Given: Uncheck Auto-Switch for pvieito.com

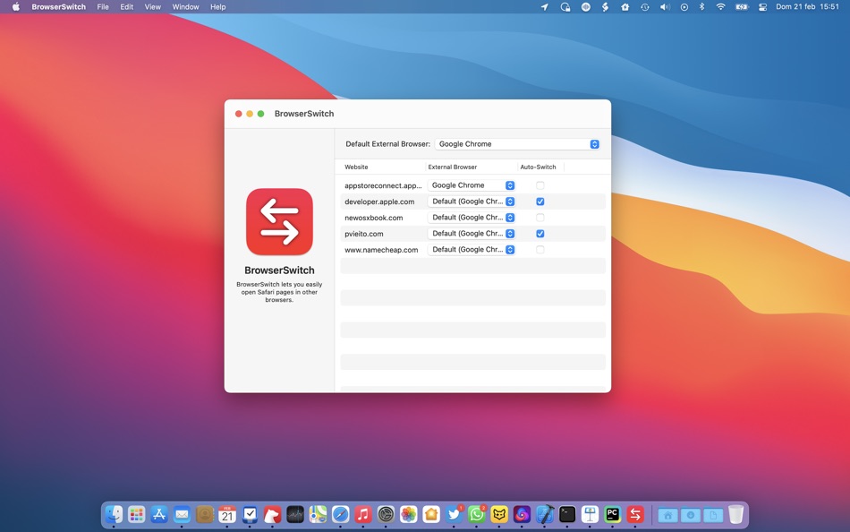Looking at the screenshot, I should tap(540, 234).
